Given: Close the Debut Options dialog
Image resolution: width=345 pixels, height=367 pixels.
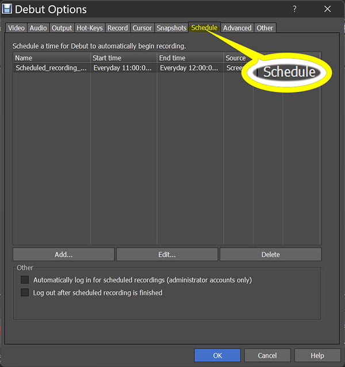Looking at the screenshot, I should pyautogui.click(x=327, y=9).
